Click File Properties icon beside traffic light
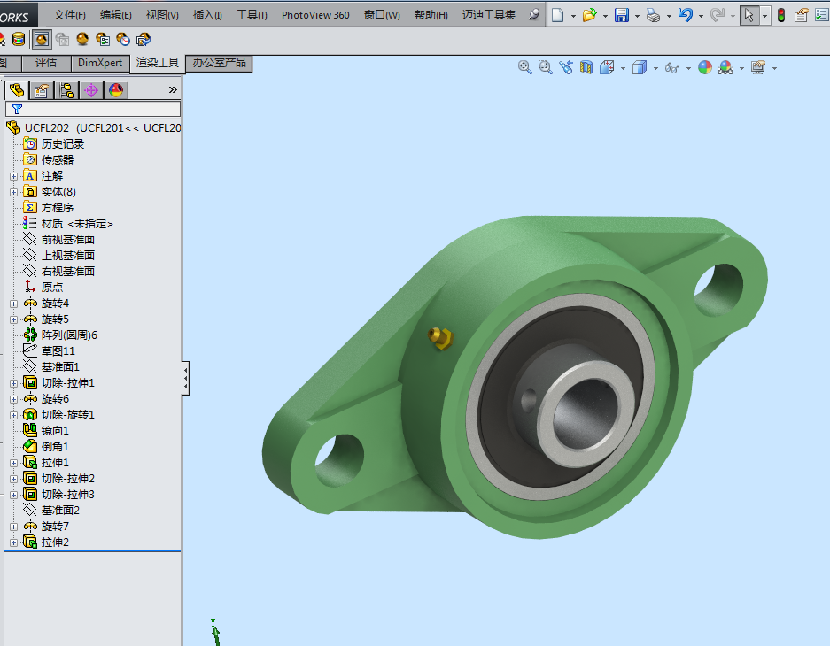830x646 pixels. click(x=802, y=15)
